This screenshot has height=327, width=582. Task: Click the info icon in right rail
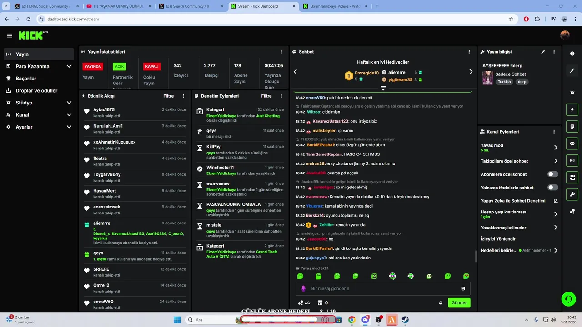tap(572, 54)
